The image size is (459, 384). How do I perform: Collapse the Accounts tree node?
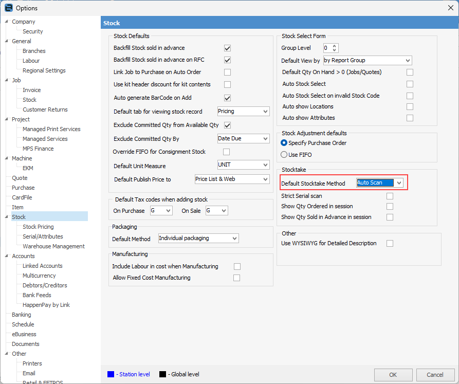tap(7, 256)
